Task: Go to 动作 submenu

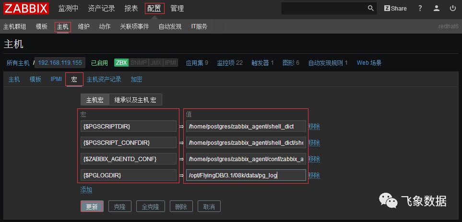Action: click(x=105, y=27)
